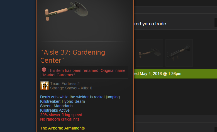Click the dark button at trade header edge

point(216,23)
